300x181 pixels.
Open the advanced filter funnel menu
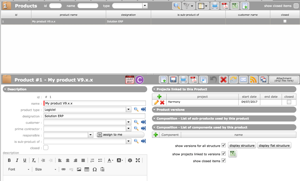[188, 6]
